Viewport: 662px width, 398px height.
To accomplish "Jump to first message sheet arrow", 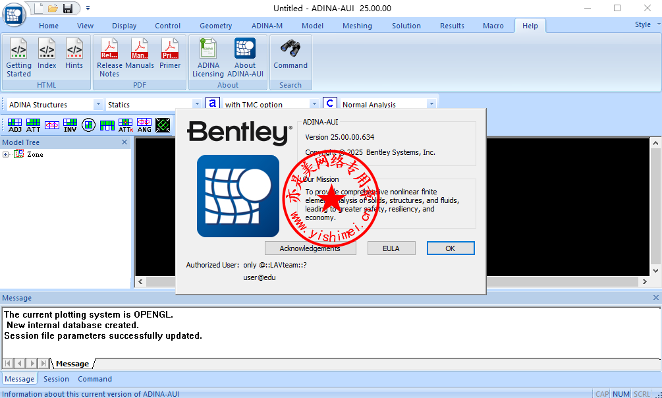I will tap(8, 363).
